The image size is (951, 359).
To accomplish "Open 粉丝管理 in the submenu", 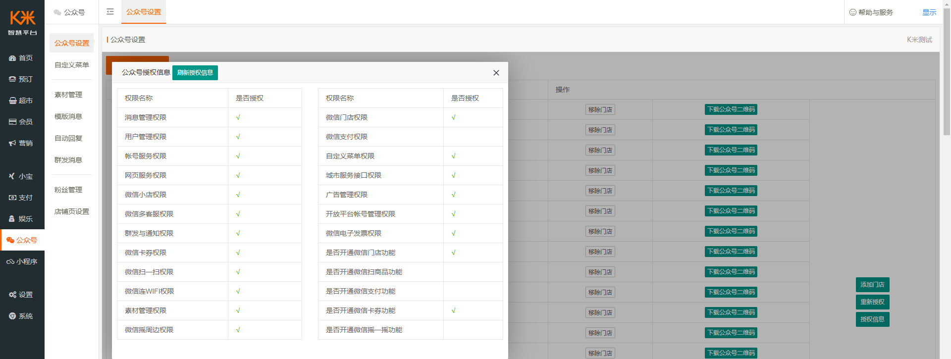I will click(x=68, y=190).
